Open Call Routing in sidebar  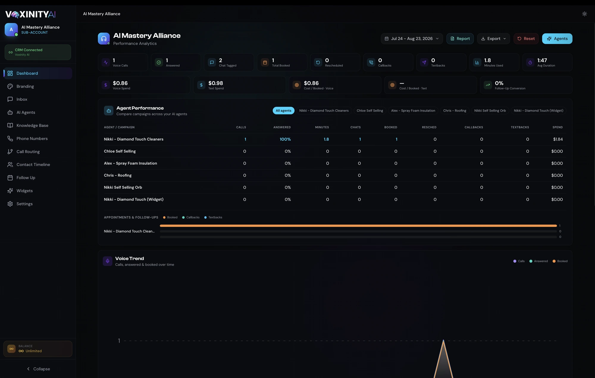[38, 151]
